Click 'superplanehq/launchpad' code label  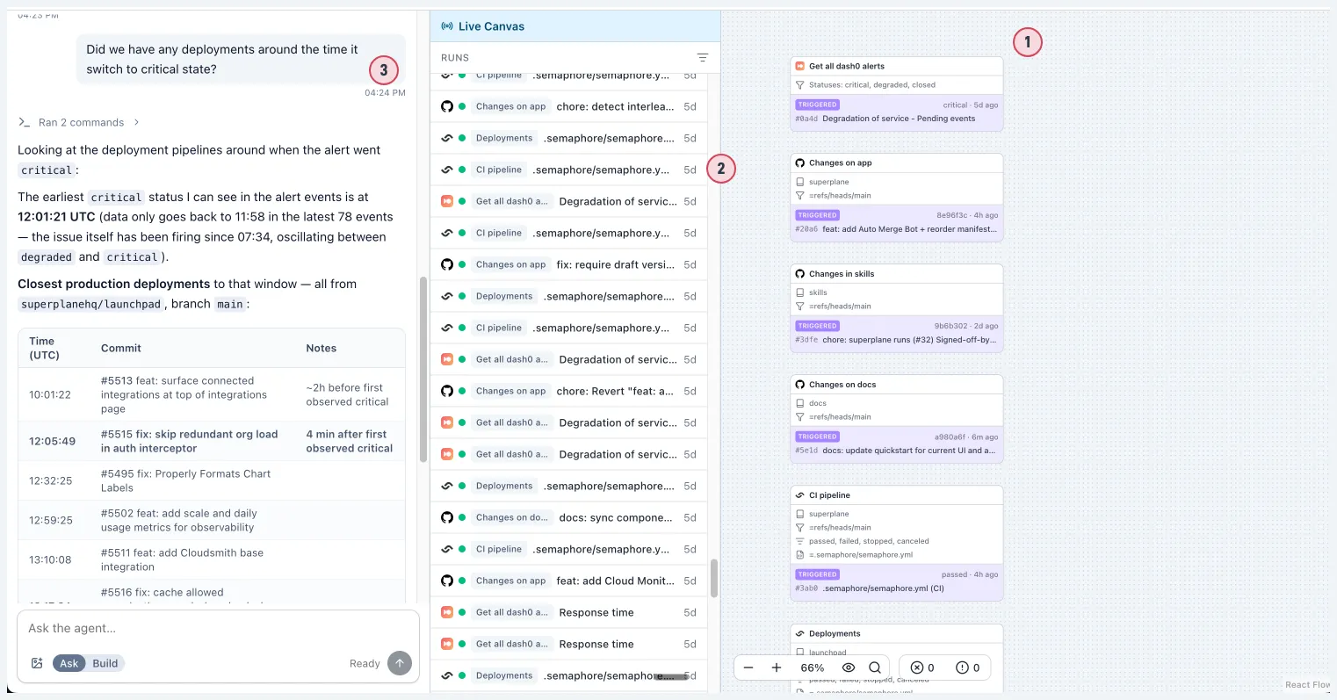point(91,304)
